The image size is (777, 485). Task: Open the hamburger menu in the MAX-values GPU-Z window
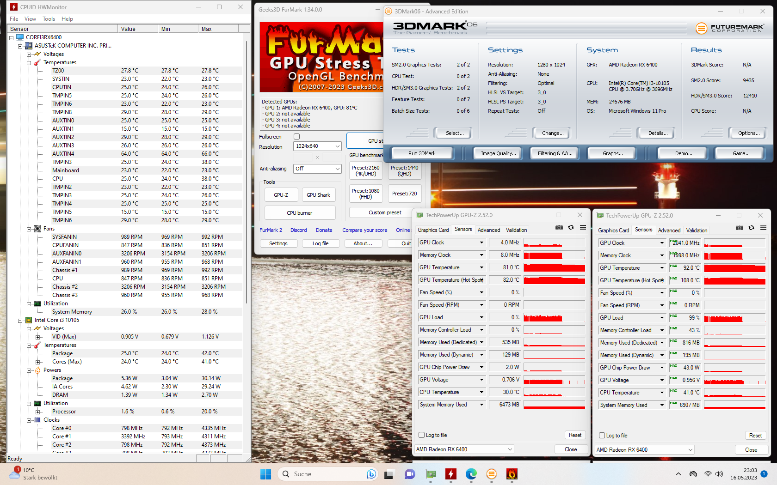pos(764,228)
